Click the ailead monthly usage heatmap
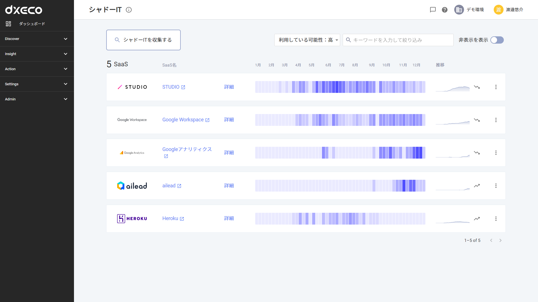The image size is (538, 302). pyautogui.click(x=340, y=186)
